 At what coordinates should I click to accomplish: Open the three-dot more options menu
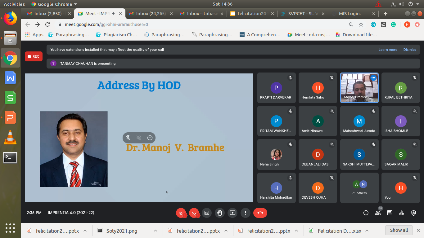pos(246,213)
